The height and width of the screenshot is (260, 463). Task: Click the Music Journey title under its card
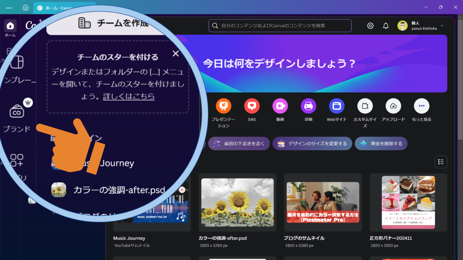tap(129, 238)
